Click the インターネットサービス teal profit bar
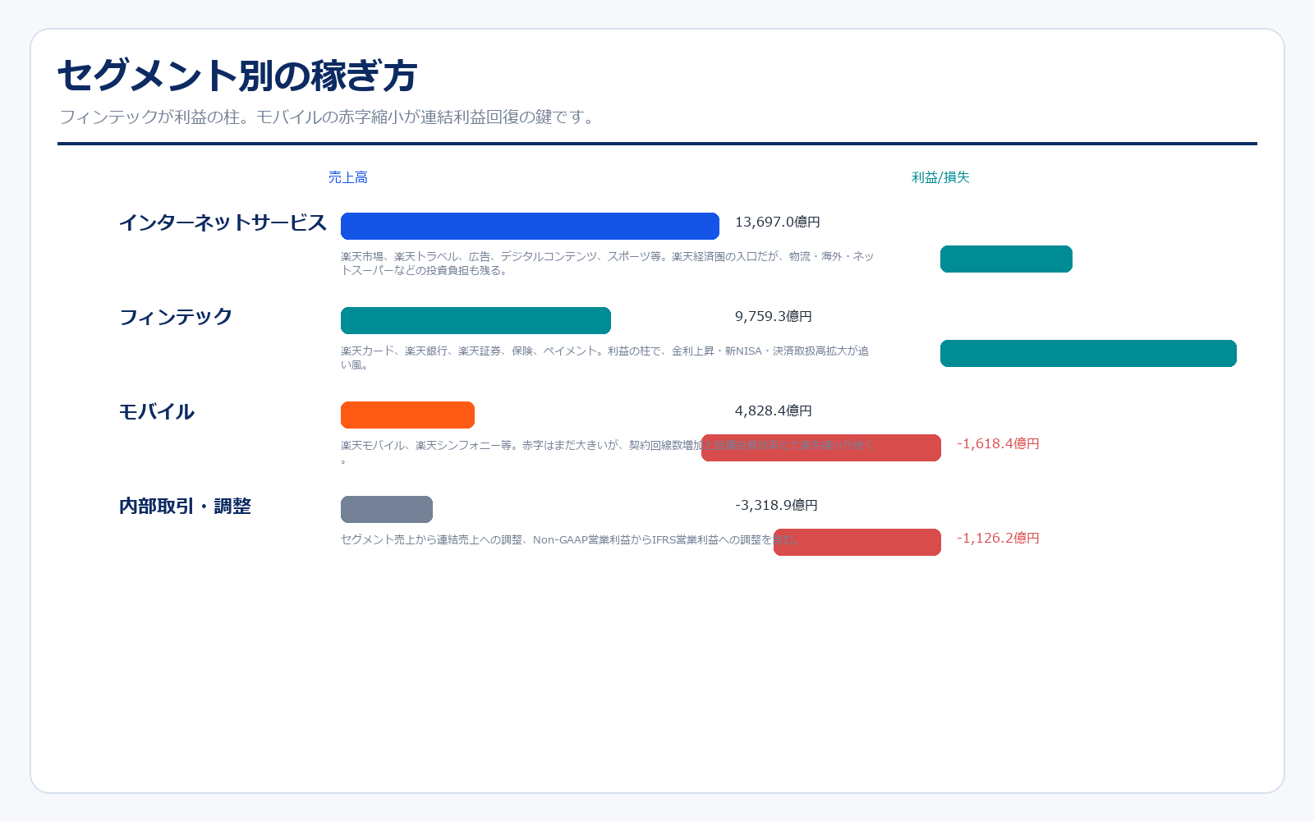The width and height of the screenshot is (1314, 821). pos(1006,259)
